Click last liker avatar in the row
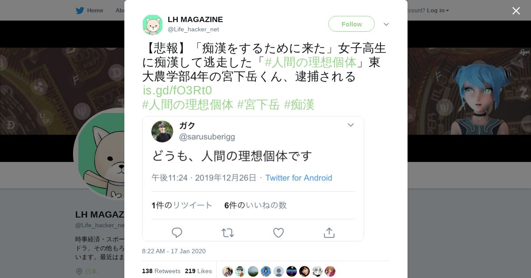 coord(330,271)
